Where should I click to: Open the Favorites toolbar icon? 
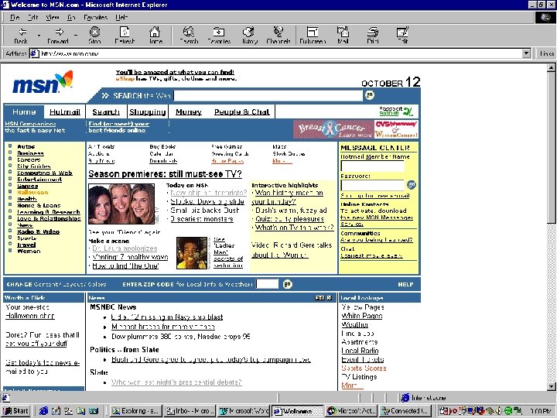tap(219, 36)
